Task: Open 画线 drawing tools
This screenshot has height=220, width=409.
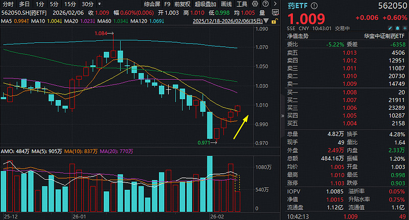Action: point(226,4)
